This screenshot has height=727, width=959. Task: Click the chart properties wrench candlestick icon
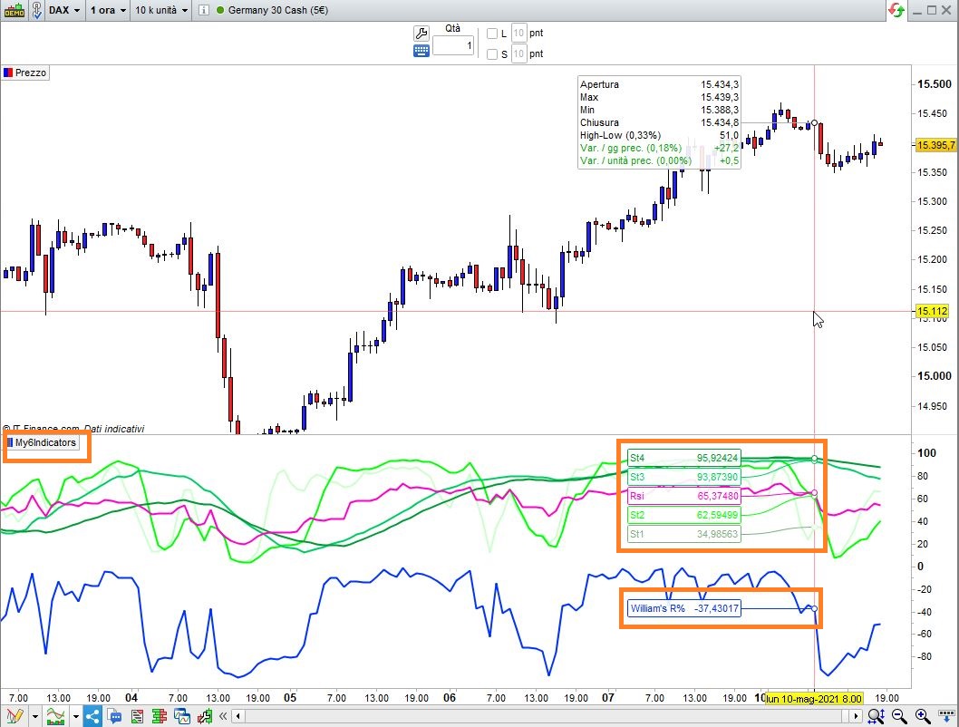click(x=204, y=716)
